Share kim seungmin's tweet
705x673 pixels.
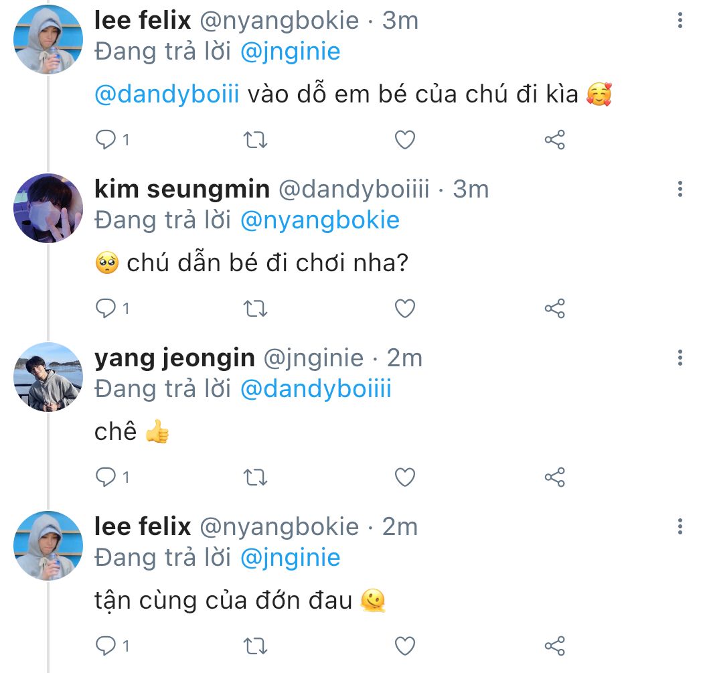click(554, 308)
